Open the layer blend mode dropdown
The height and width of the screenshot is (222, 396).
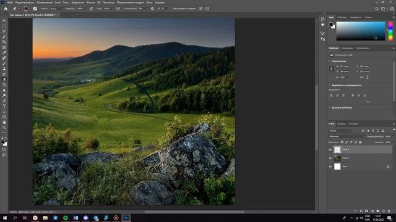pos(346,136)
